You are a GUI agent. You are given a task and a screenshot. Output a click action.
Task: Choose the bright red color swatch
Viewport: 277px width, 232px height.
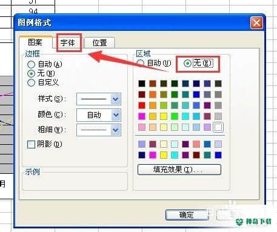(x=142, y=105)
